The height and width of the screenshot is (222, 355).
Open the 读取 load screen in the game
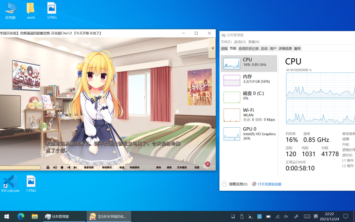tap(169, 168)
